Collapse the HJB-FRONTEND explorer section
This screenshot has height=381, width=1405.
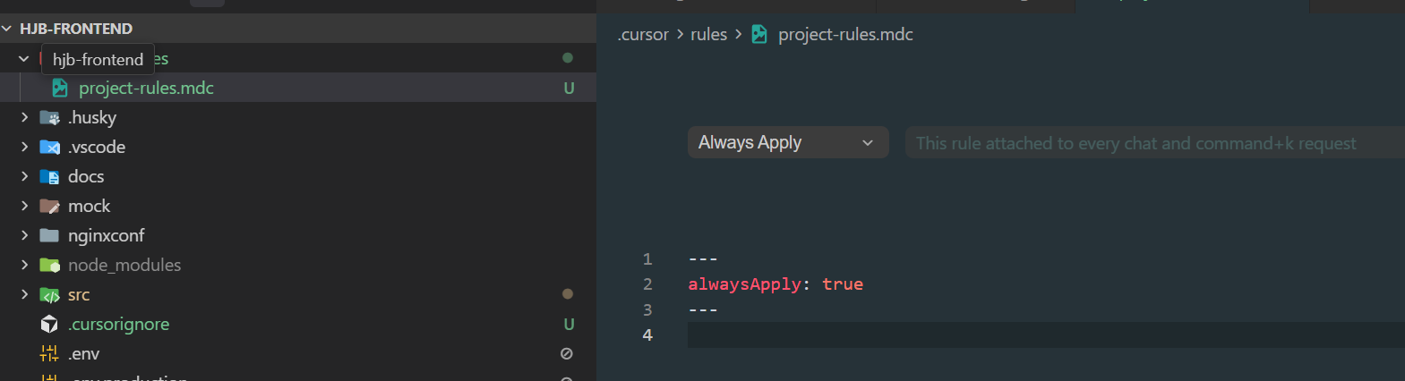click(7, 29)
